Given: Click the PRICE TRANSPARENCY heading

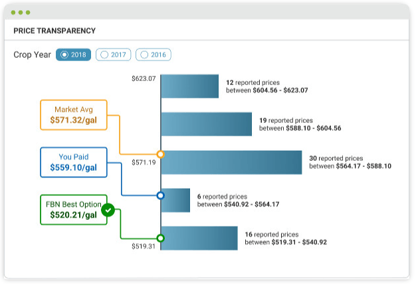Looking at the screenshot, I should (54, 31).
